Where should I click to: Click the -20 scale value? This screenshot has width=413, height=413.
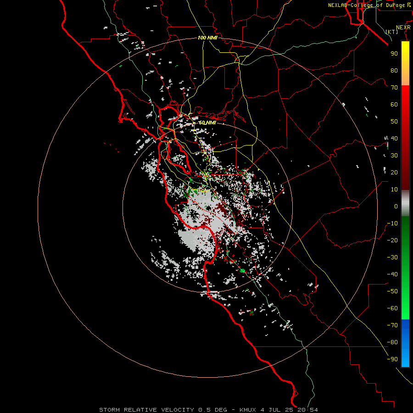[392, 240]
